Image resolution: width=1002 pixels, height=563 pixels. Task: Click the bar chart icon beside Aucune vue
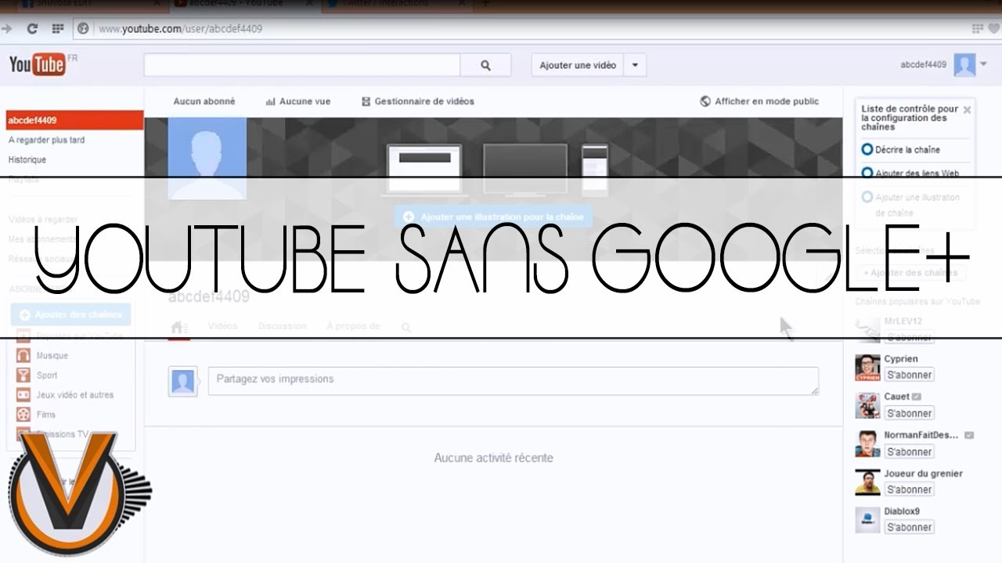[x=270, y=102]
